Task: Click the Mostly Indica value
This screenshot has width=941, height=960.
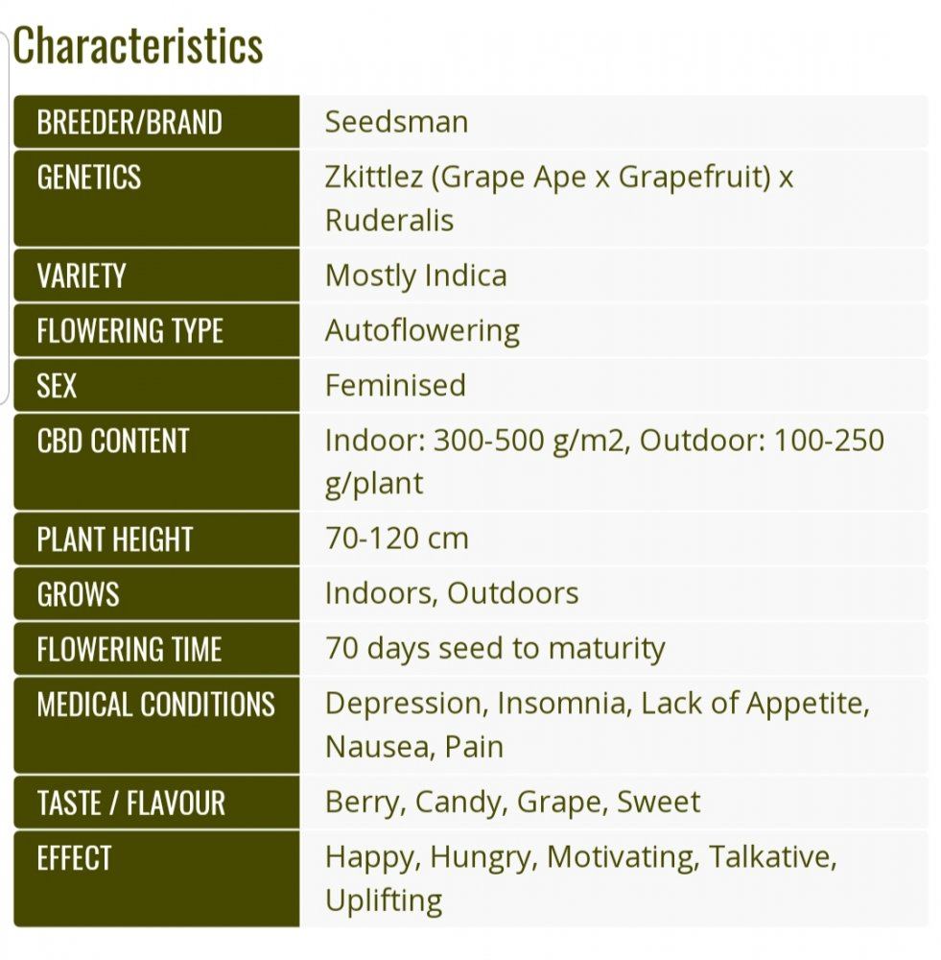Action: 416,276
